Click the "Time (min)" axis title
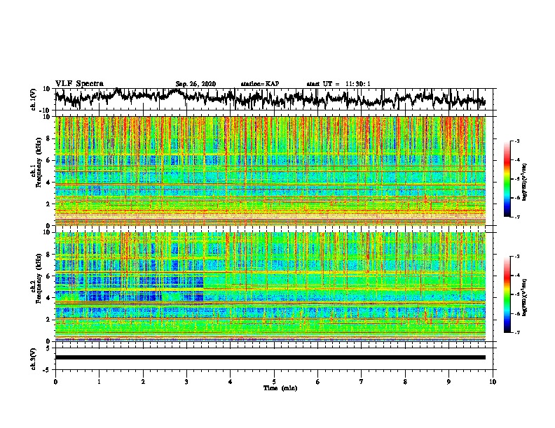The image size is (555, 428). (280, 388)
